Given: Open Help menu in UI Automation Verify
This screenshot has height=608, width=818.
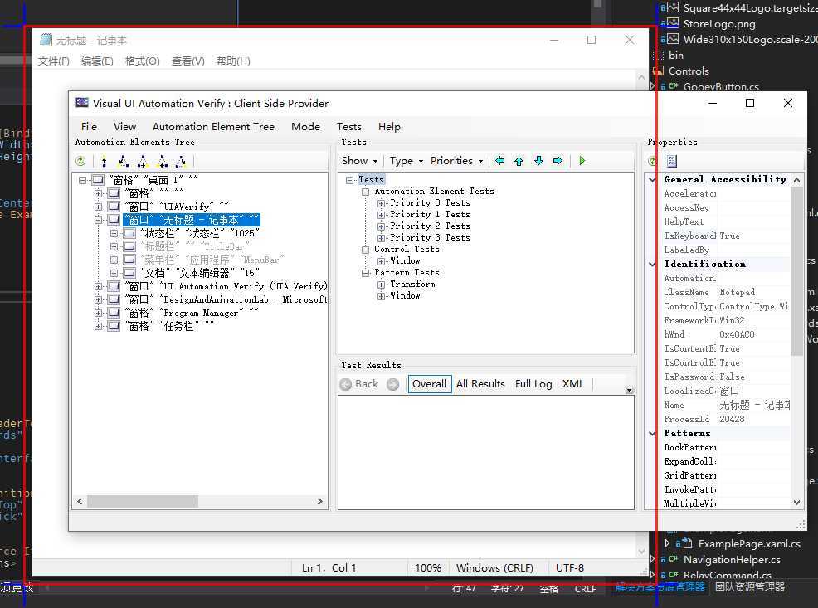Looking at the screenshot, I should point(389,127).
